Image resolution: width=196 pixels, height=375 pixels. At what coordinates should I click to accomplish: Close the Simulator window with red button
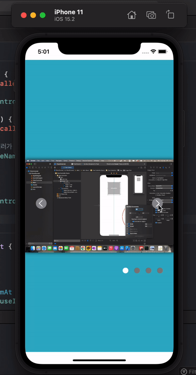click(x=24, y=15)
